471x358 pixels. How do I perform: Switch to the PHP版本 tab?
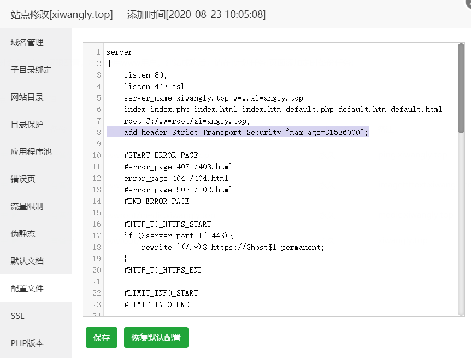coord(27,343)
